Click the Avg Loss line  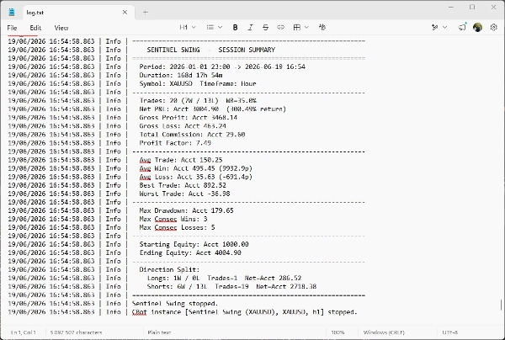(196, 177)
